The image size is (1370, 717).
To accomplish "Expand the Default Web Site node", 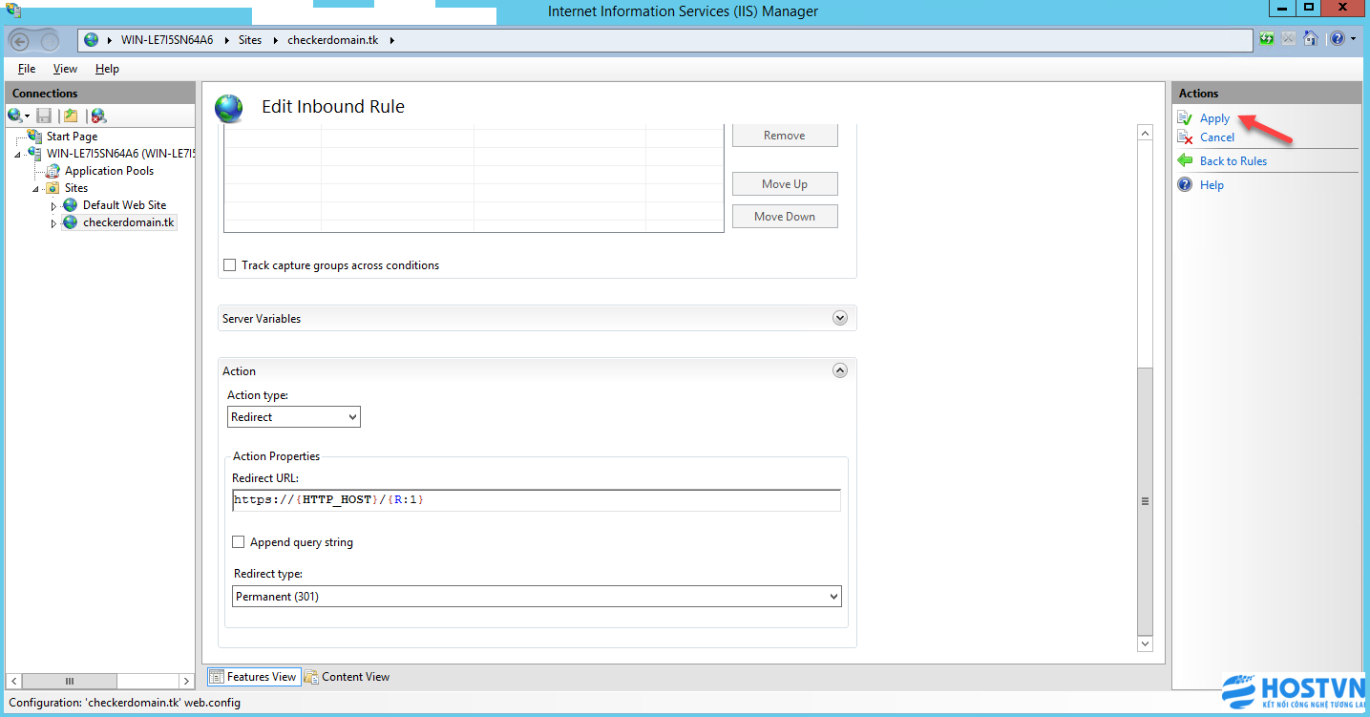I will tap(53, 206).
